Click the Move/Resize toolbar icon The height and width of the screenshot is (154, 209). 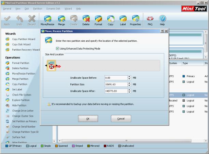[x=47, y=21]
